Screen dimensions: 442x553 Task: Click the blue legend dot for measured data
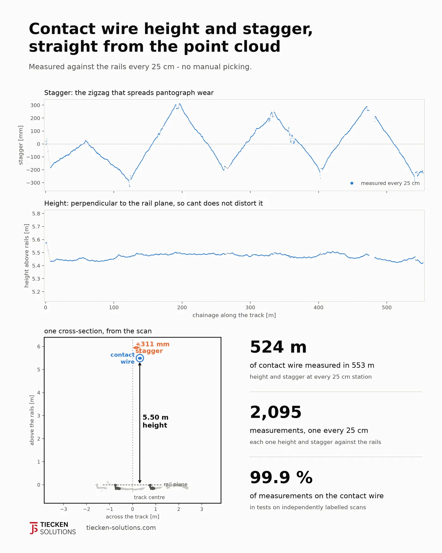[x=352, y=183]
